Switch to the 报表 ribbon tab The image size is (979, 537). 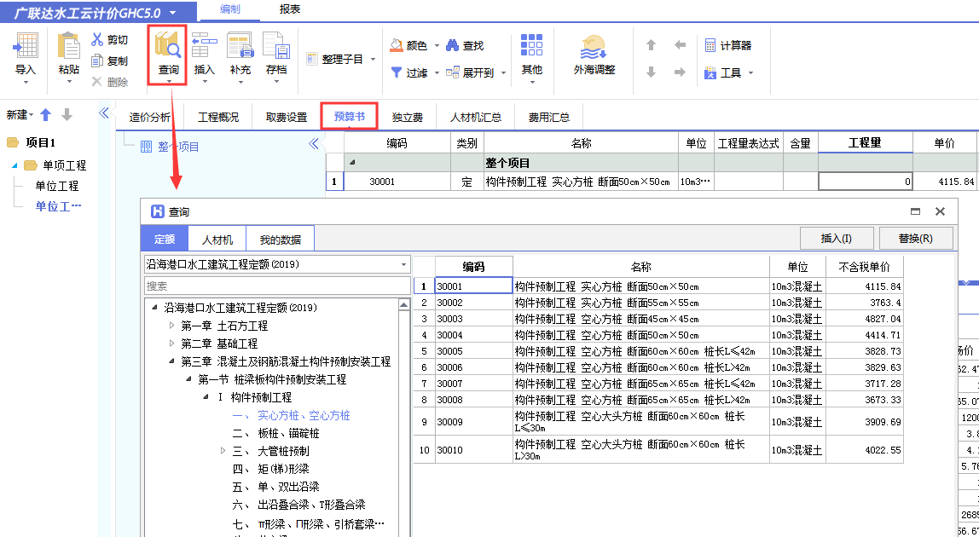point(290,9)
